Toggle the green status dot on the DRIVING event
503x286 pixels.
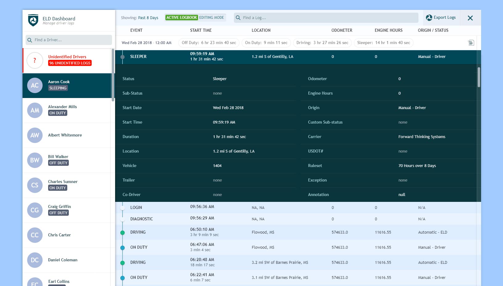[122, 232]
